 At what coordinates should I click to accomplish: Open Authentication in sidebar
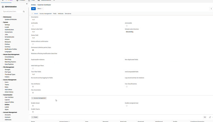point(9,30)
